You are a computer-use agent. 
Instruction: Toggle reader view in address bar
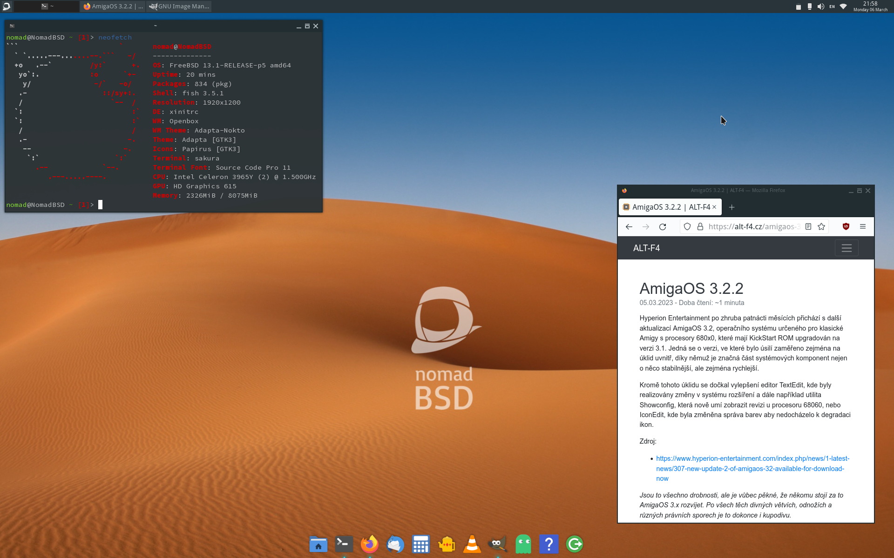(808, 226)
